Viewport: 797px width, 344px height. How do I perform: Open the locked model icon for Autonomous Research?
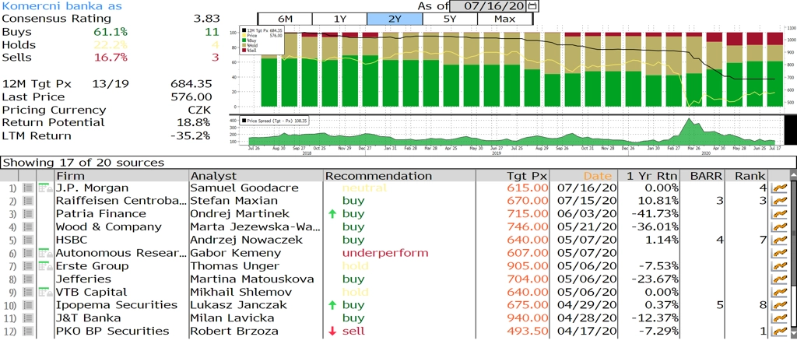coord(46,253)
